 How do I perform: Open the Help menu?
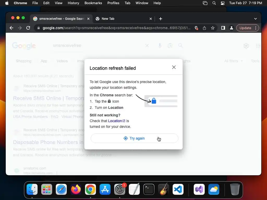pyautogui.click(x=157, y=3)
